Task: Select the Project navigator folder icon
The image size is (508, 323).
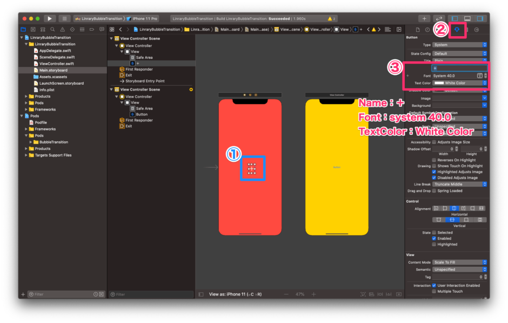Action: 23,29
